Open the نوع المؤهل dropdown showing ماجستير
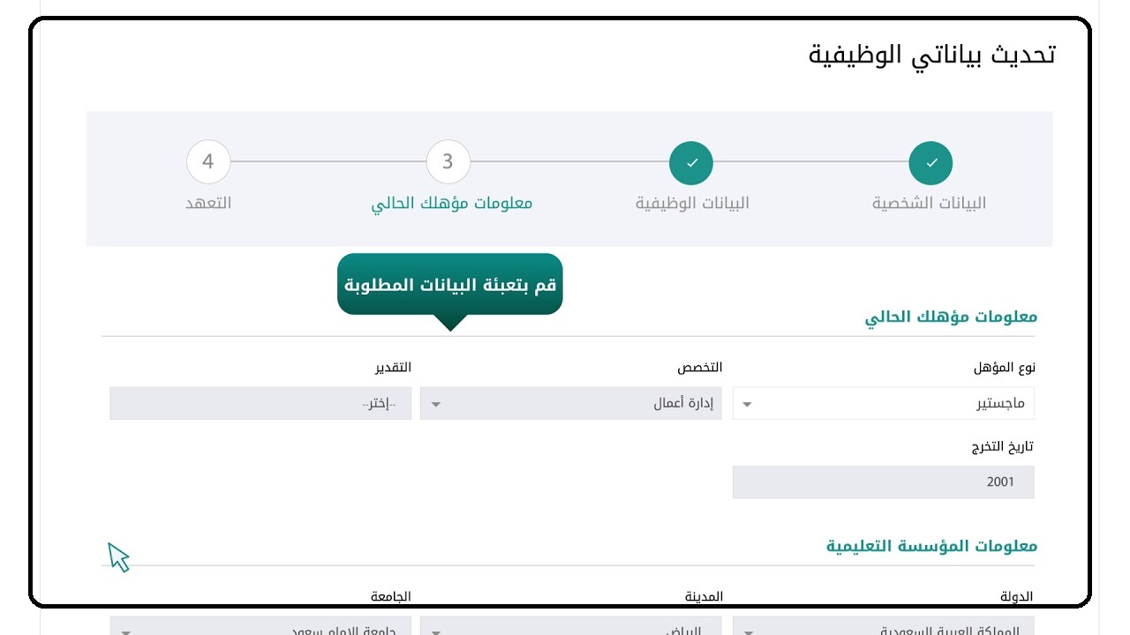Viewport: 1130px width, 635px height. pos(883,403)
